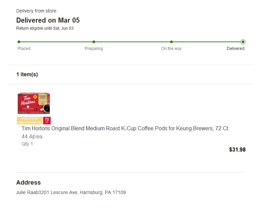Click the 'Placed' status label
270x218 pixels.
coord(24,49)
